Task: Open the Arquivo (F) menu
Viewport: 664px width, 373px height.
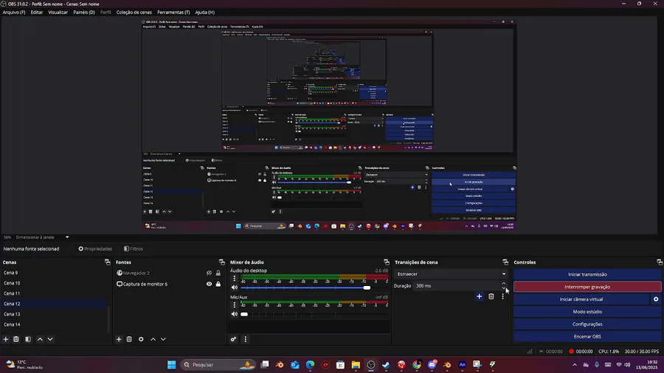Action: click(14, 13)
